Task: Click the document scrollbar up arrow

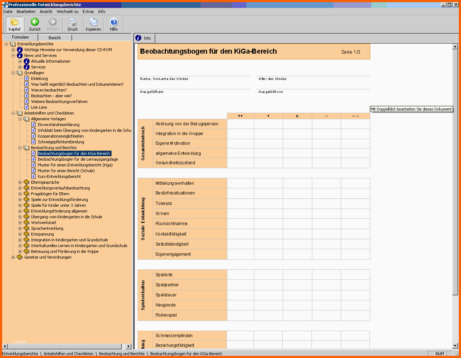Action: (x=455, y=46)
